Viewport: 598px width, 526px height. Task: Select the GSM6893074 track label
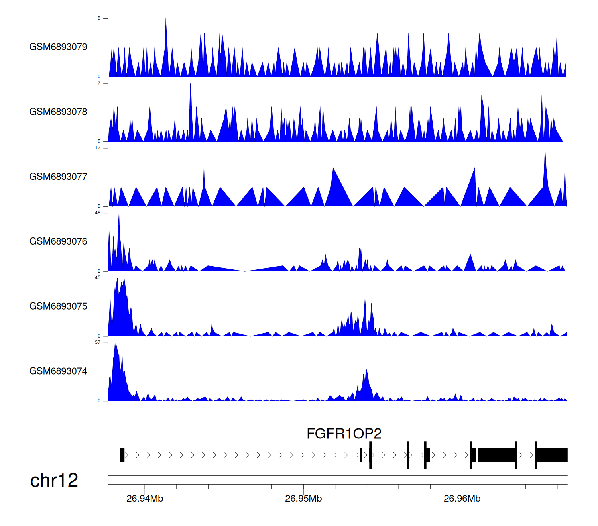[58, 371]
